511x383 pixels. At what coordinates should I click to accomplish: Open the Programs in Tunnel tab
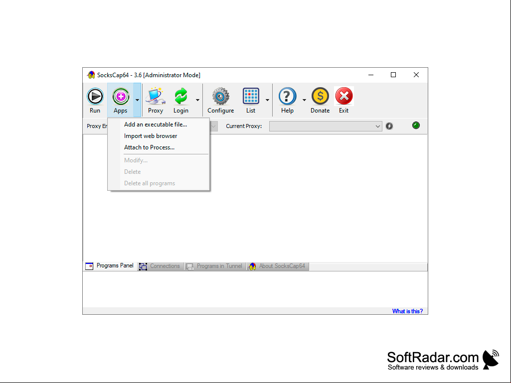pos(214,266)
